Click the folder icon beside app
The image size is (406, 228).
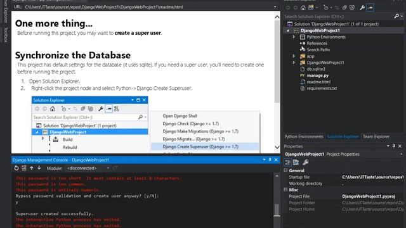coord(303,56)
